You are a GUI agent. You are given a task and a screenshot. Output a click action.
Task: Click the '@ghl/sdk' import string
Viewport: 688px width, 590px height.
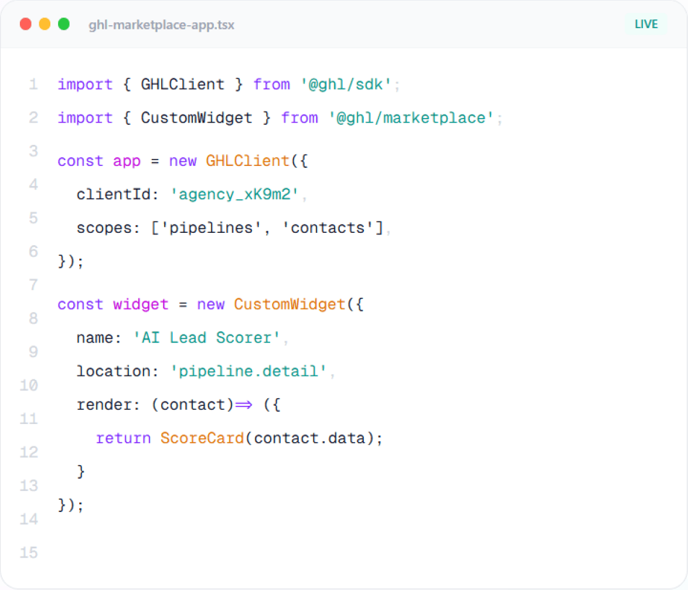(x=346, y=84)
